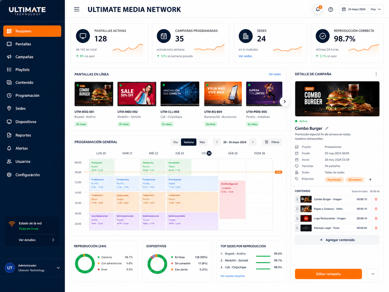389x292 pixels.
Task: Delete Combo Burger - Imagen item
Action: click(x=376, y=199)
